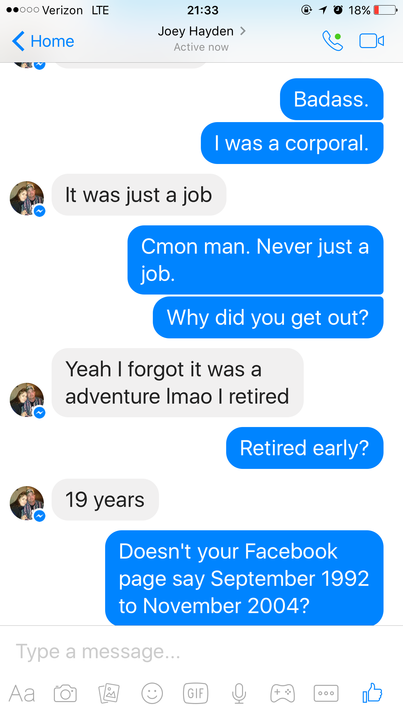Tap the 'Why did you get out?' message bubble
This screenshot has width=403, height=717.
[x=268, y=317]
